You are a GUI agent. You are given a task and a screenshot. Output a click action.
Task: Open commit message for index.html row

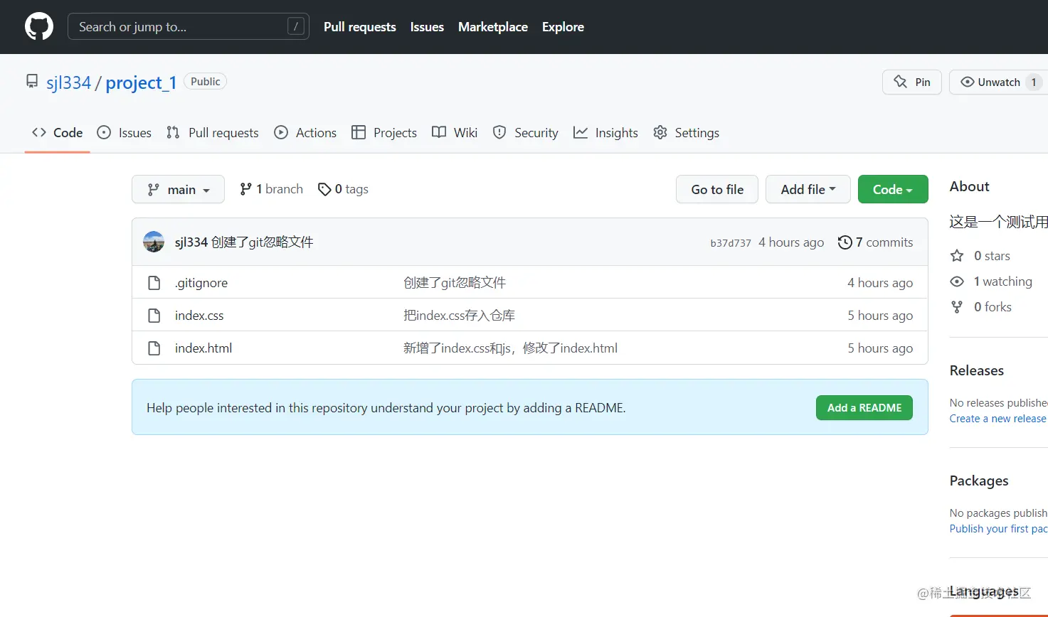[510, 348]
